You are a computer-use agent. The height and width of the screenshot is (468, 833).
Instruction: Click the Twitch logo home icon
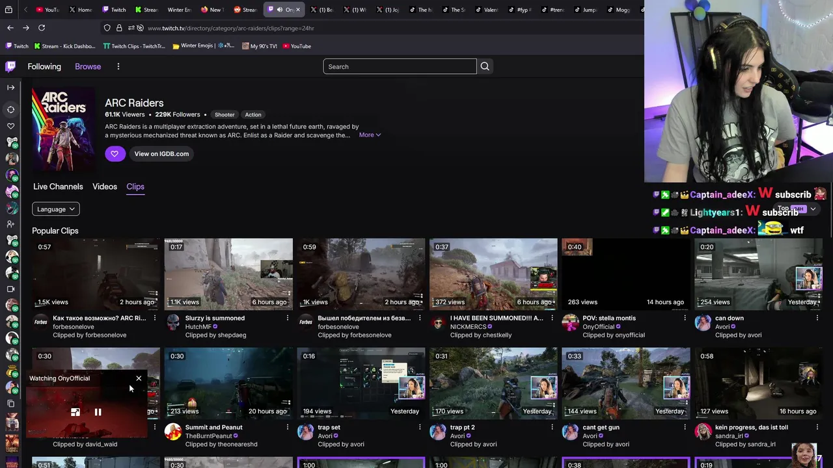(x=11, y=66)
